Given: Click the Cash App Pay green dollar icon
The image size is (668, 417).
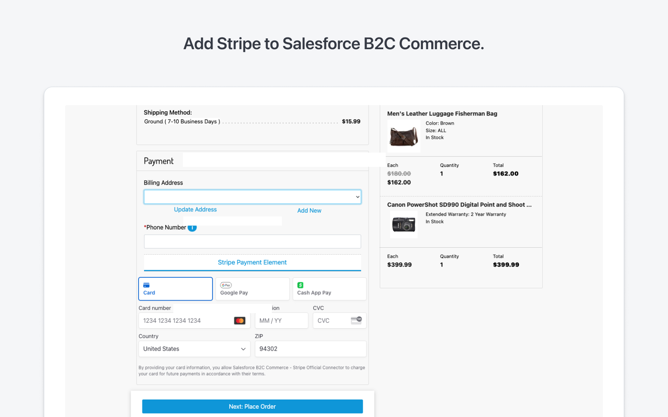Looking at the screenshot, I should click(x=299, y=285).
